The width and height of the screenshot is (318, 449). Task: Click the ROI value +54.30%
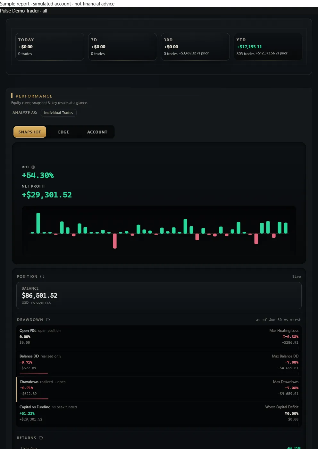38,175
